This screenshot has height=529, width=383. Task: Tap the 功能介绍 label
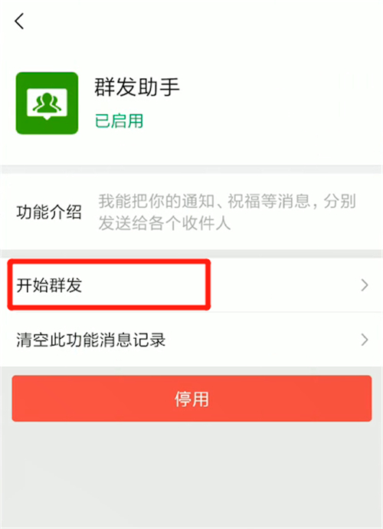tap(49, 212)
